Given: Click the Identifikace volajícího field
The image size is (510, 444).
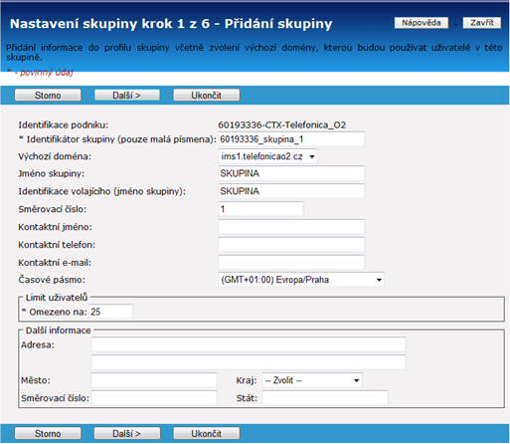Looking at the screenshot, I should pyautogui.click(x=291, y=191).
